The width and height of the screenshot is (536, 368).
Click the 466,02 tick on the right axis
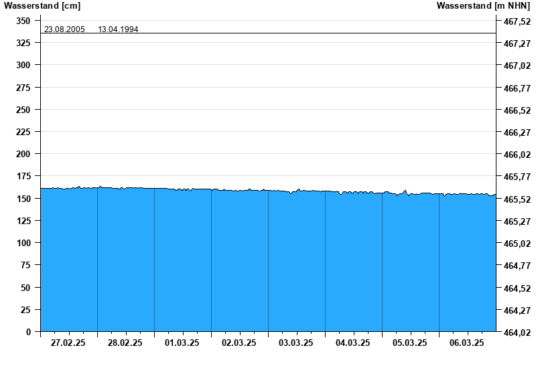click(x=516, y=155)
